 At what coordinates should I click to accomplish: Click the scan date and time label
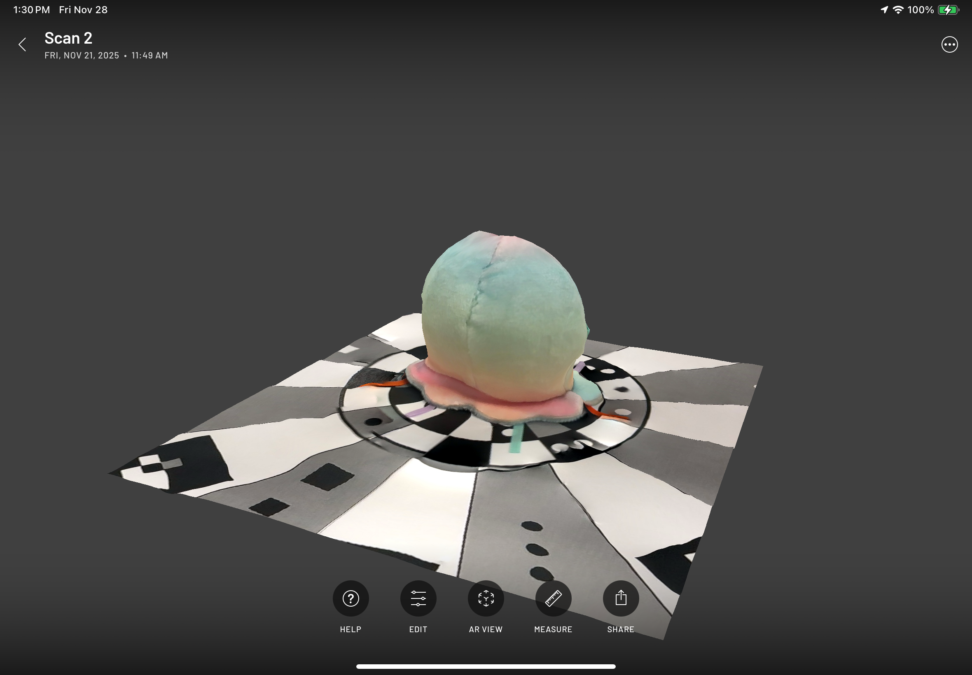pyautogui.click(x=106, y=56)
